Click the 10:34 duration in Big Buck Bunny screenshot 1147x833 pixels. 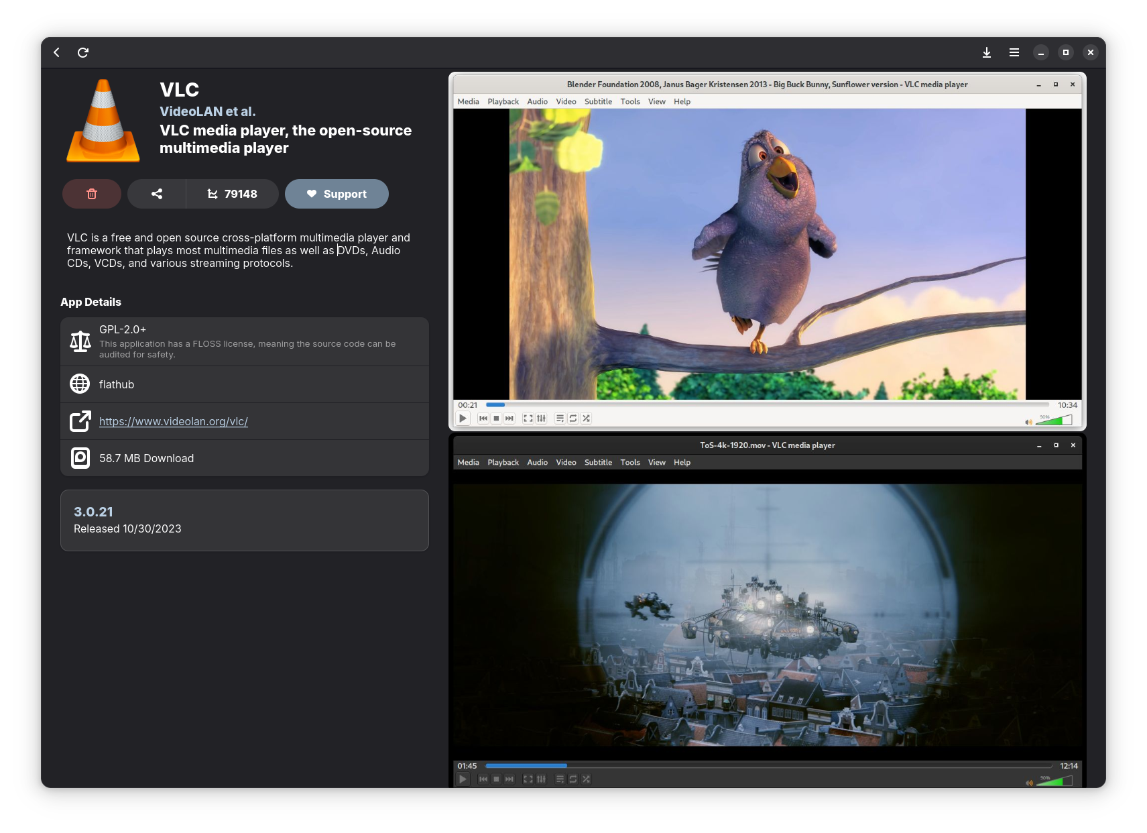click(1068, 405)
